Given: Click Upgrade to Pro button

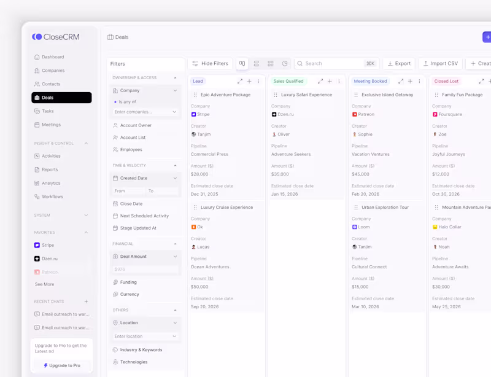Looking at the screenshot, I should [x=62, y=365].
